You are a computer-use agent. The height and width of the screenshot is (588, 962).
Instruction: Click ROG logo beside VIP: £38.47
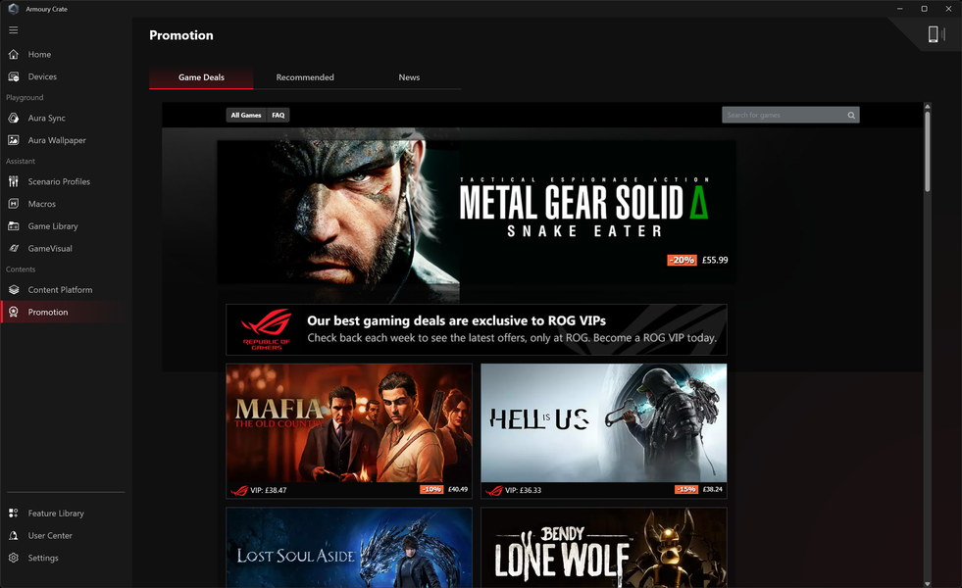[239, 491]
